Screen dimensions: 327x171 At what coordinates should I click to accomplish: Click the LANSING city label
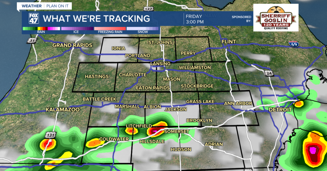point(161,64)
